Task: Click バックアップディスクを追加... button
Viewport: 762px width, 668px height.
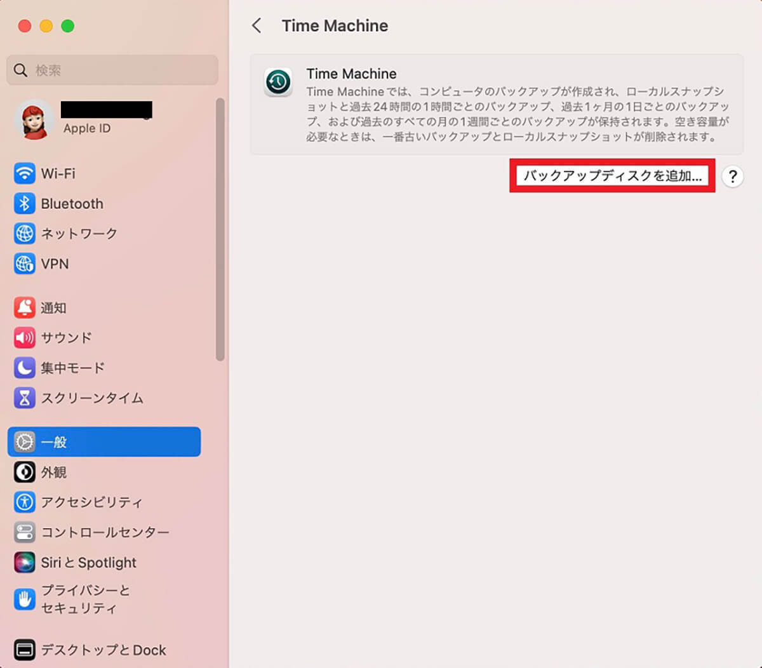Action: (613, 176)
